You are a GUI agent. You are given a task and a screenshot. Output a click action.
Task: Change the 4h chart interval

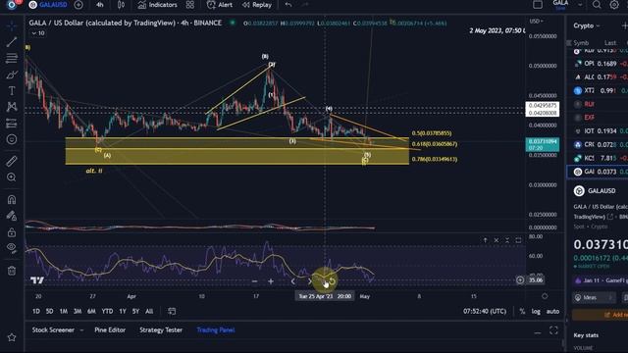(x=100, y=5)
